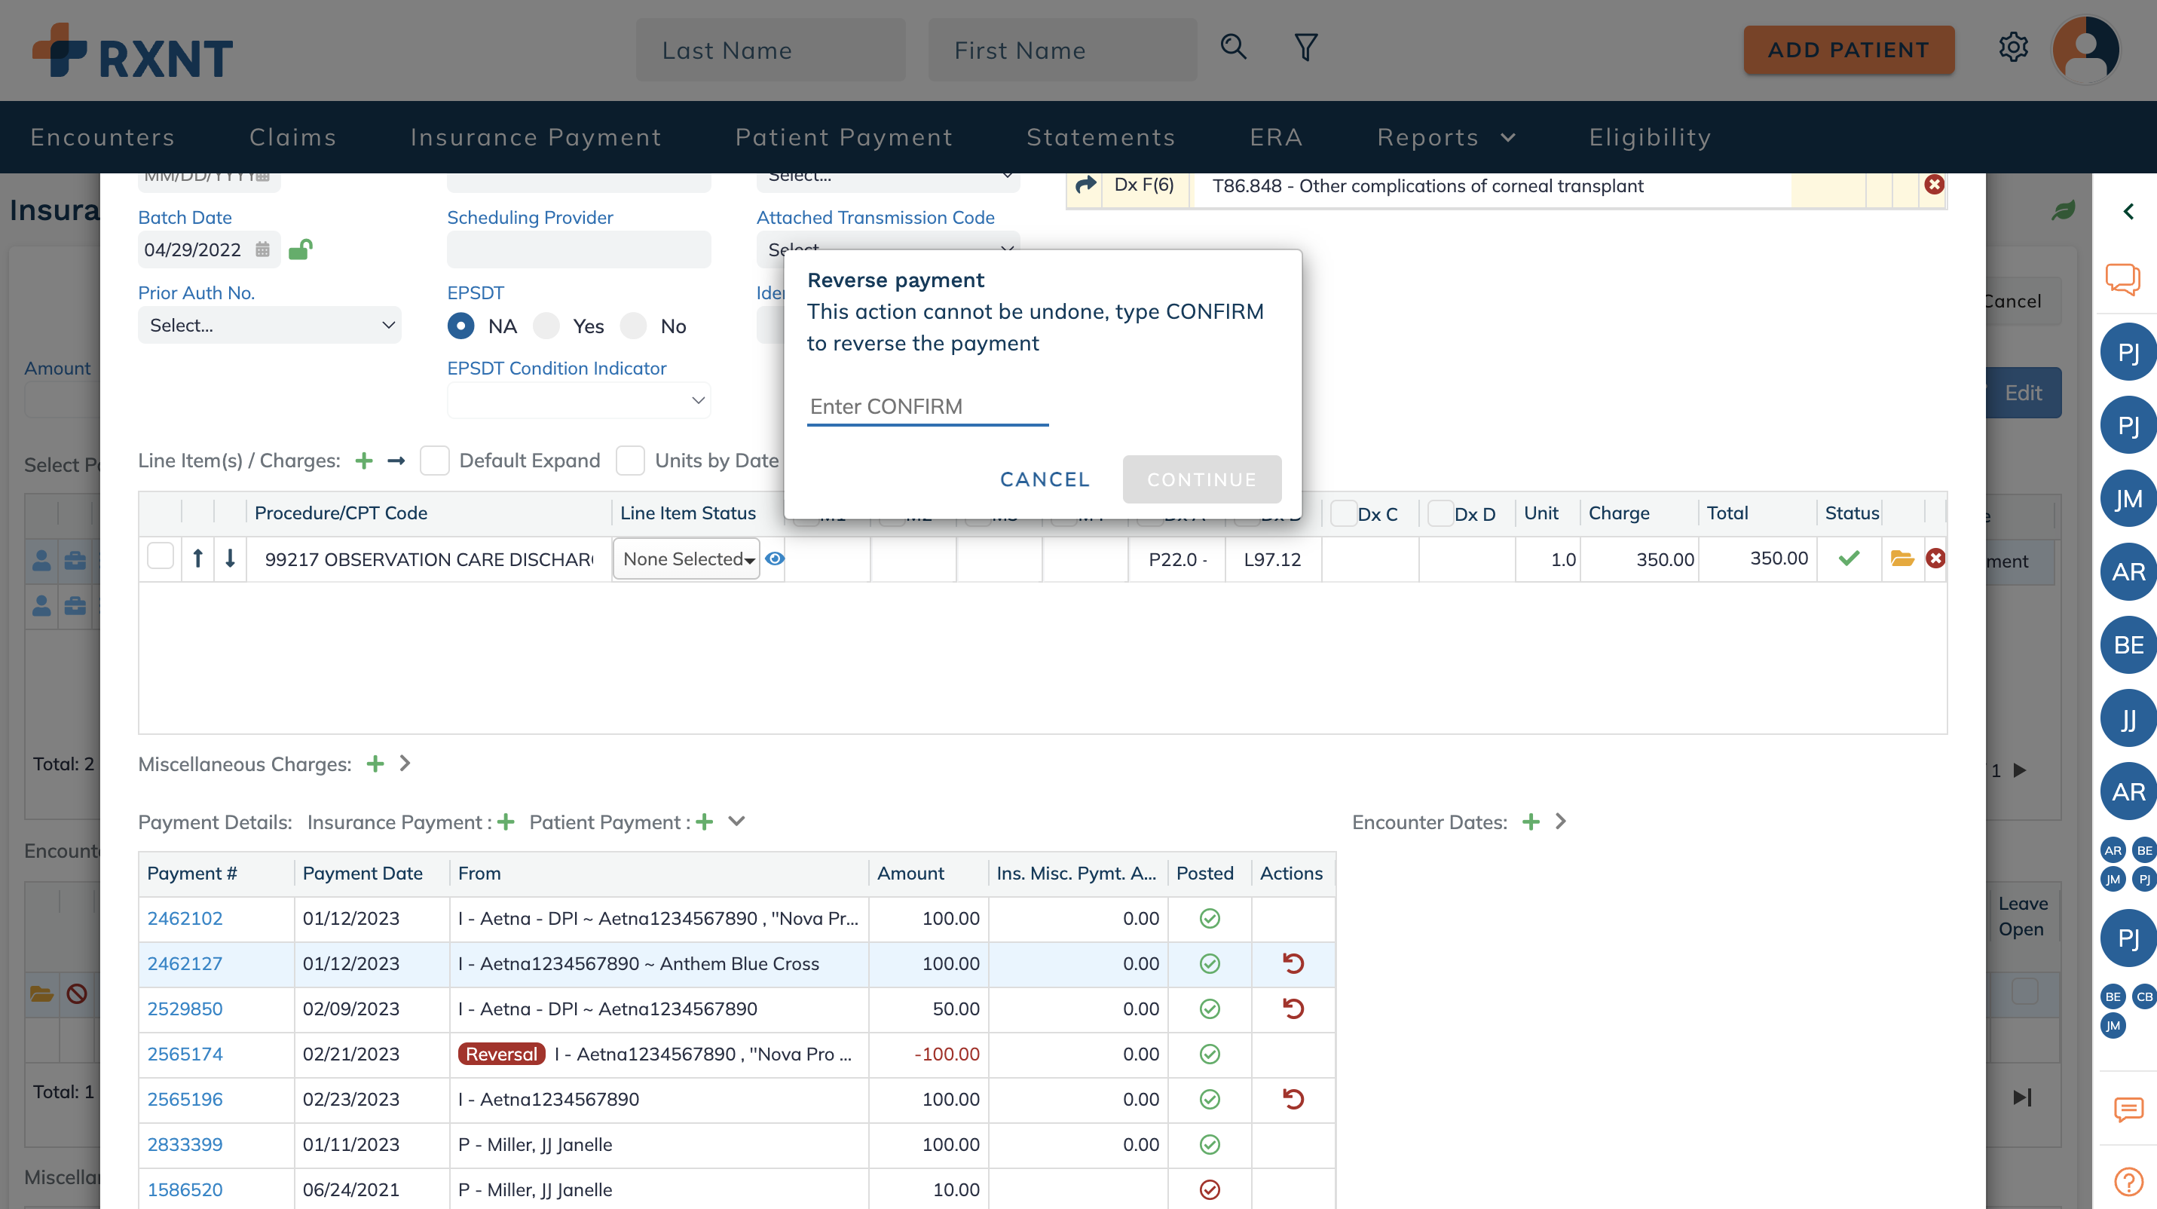Open the Prior Auth No. dropdown
2157x1209 pixels.
click(270, 325)
